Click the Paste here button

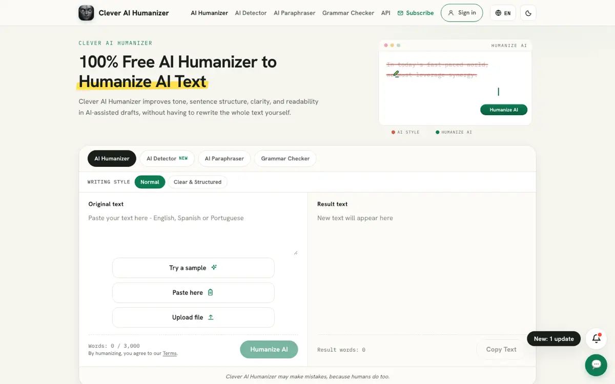click(193, 292)
